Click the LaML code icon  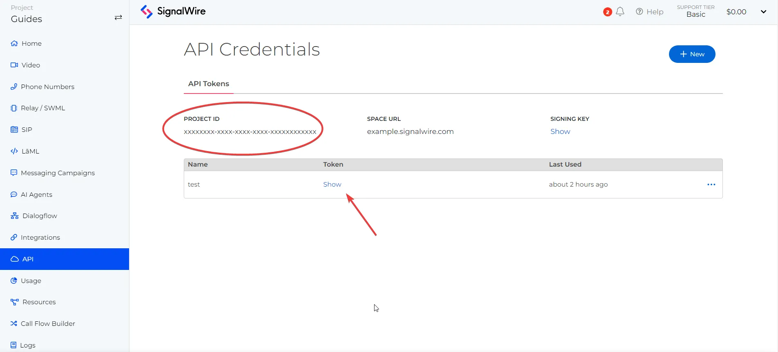tap(14, 151)
